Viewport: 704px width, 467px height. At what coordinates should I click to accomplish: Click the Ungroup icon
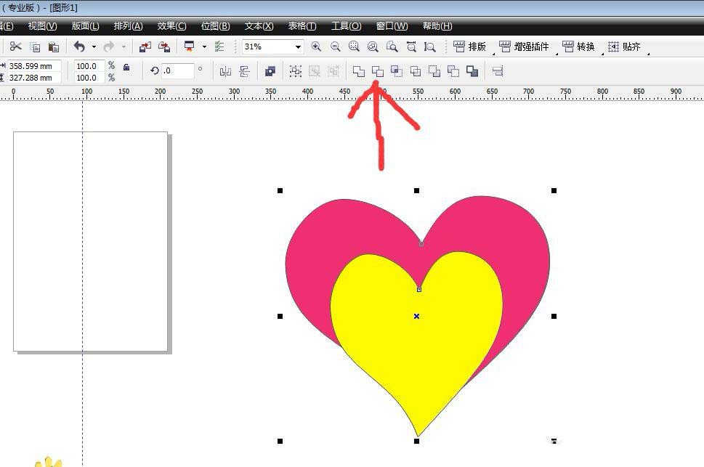315,71
